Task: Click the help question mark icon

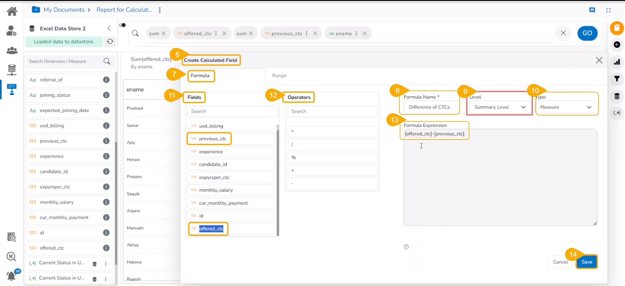Action: [x=406, y=247]
